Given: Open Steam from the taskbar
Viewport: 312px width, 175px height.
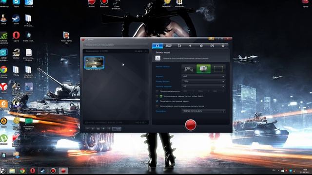Looking at the screenshot, I should click(x=43, y=171).
